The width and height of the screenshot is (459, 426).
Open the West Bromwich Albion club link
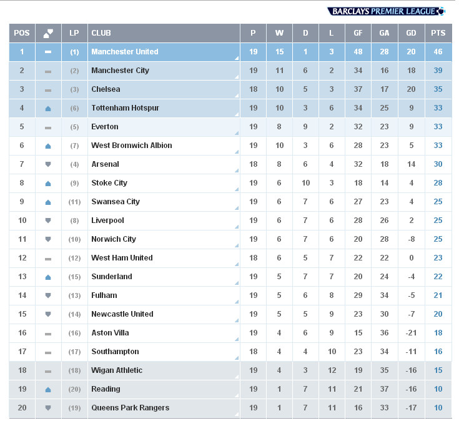coord(132,146)
